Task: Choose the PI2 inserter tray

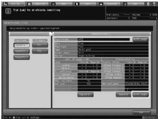Action: click(x=40, y=51)
